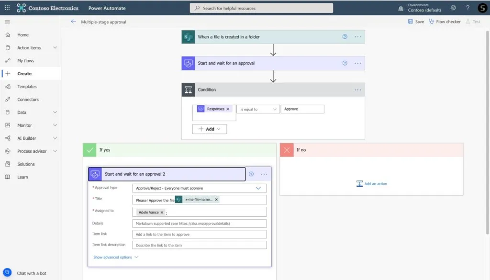The width and height of the screenshot is (490, 280).
Task: Open the environments icon in header
Action: [401, 9]
